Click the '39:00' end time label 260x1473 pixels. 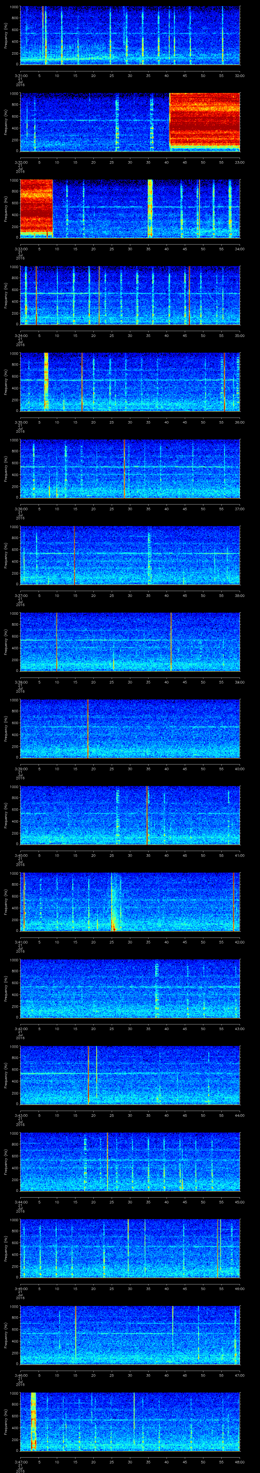point(239,682)
